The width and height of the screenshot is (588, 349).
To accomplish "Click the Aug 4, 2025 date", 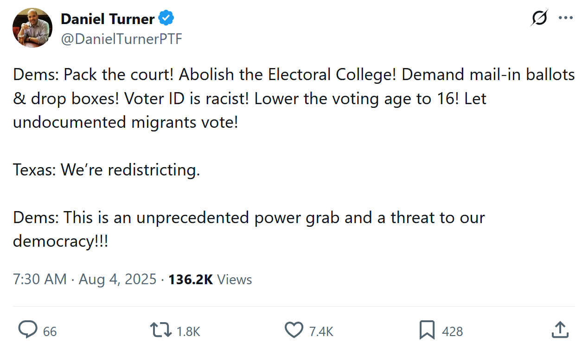I will (117, 280).
